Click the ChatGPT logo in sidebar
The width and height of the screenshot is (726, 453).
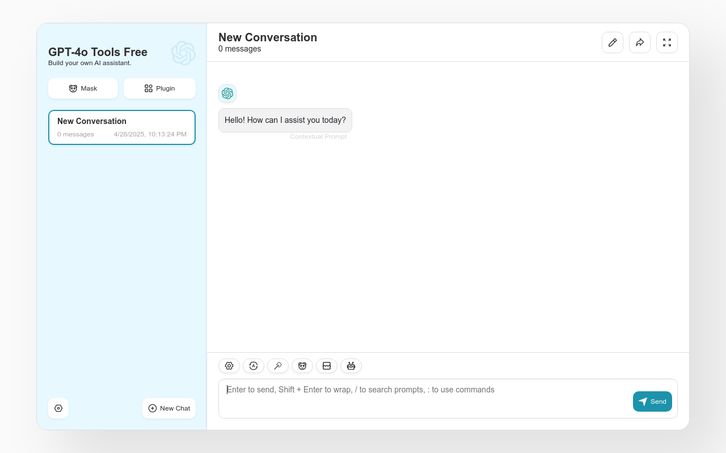pyautogui.click(x=183, y=53)
